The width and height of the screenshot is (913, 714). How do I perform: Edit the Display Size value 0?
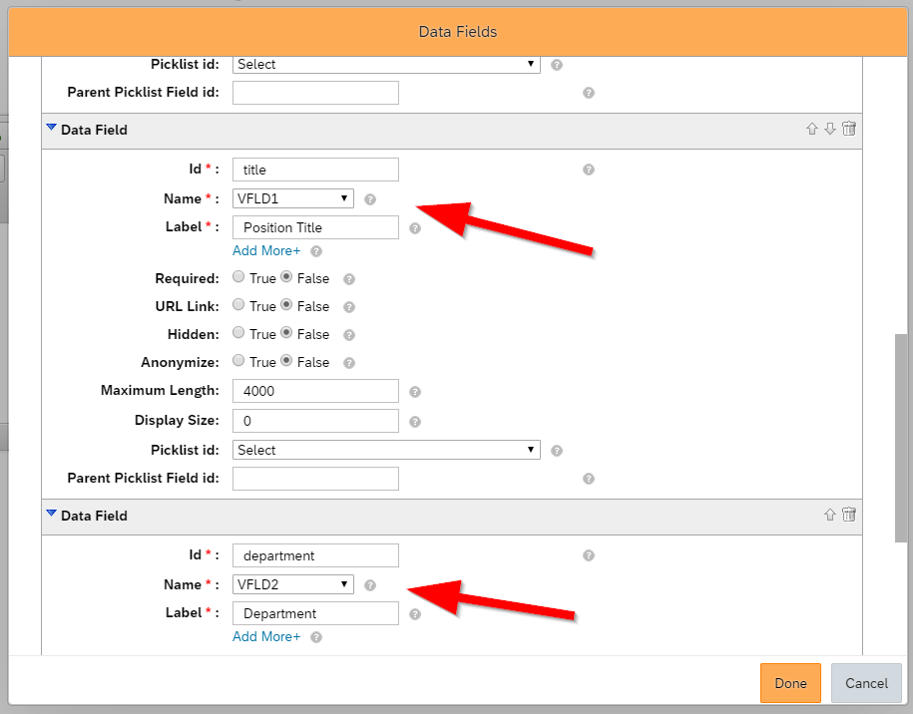[x=315, y=421]
